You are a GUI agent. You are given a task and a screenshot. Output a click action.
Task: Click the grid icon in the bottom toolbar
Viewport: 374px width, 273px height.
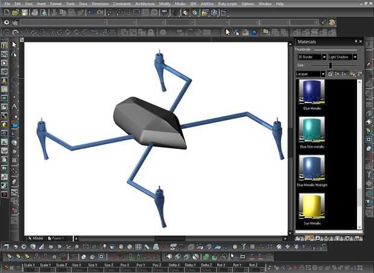[x=138, y=247]
